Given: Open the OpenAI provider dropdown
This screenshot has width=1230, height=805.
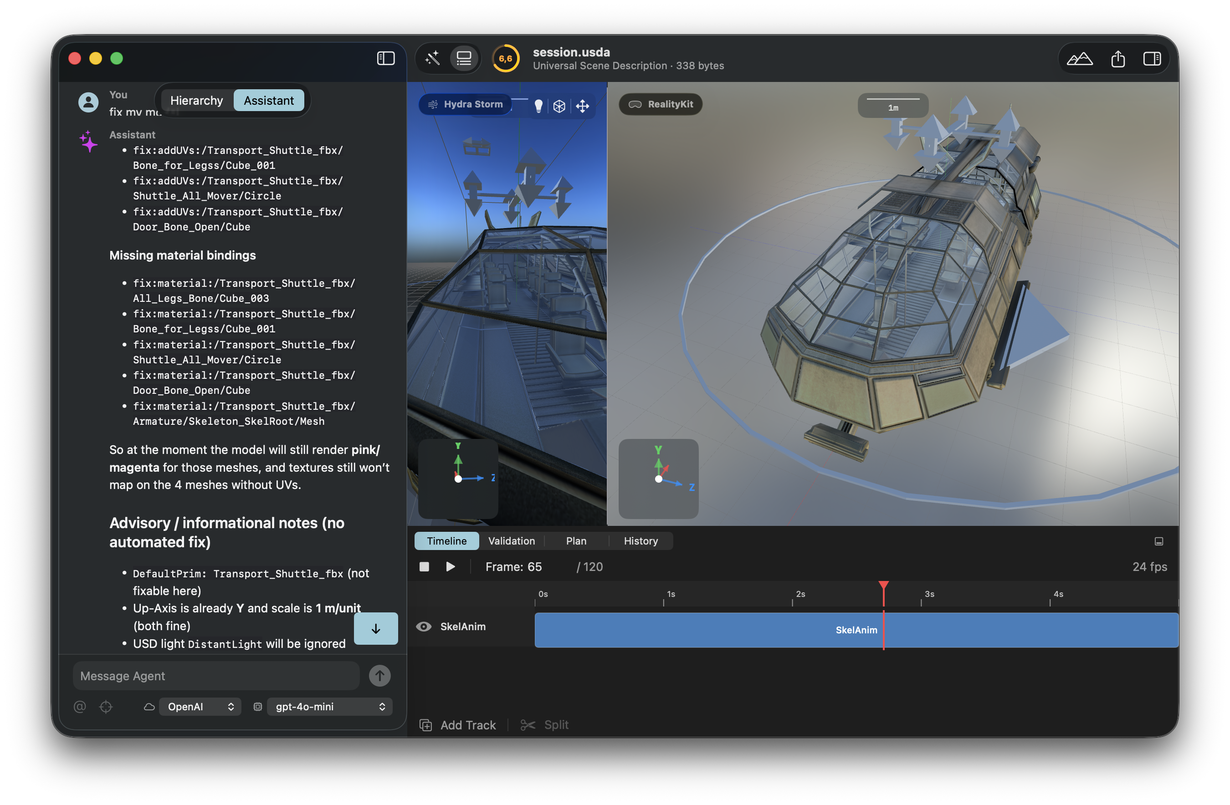Looking at the screenshot, I should (200, 707).
